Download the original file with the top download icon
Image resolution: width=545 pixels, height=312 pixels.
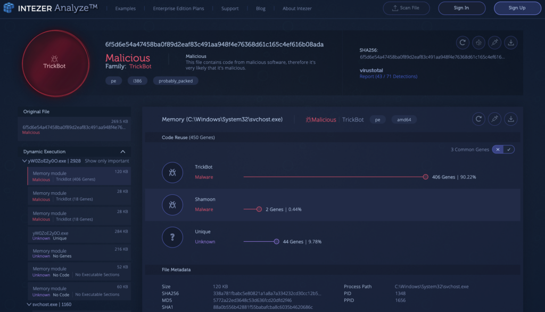click(510, 43)
